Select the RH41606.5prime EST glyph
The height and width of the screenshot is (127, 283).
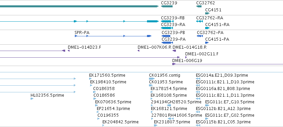click(171, 119)
